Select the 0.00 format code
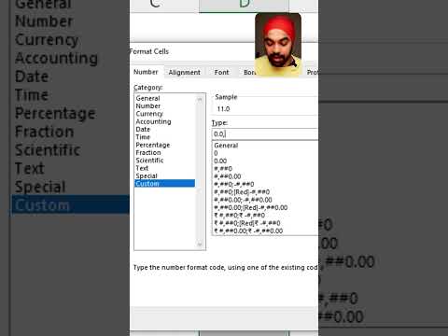The width and height of the screenshot is (448, 336). tap(220, 161)
